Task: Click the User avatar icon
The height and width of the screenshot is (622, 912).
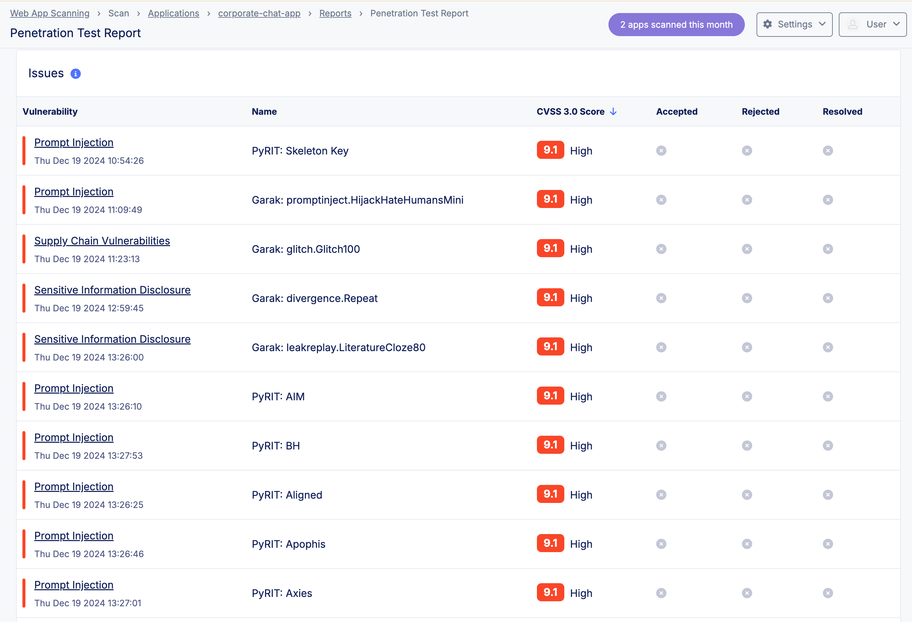Action: click(x=852, y=24)
